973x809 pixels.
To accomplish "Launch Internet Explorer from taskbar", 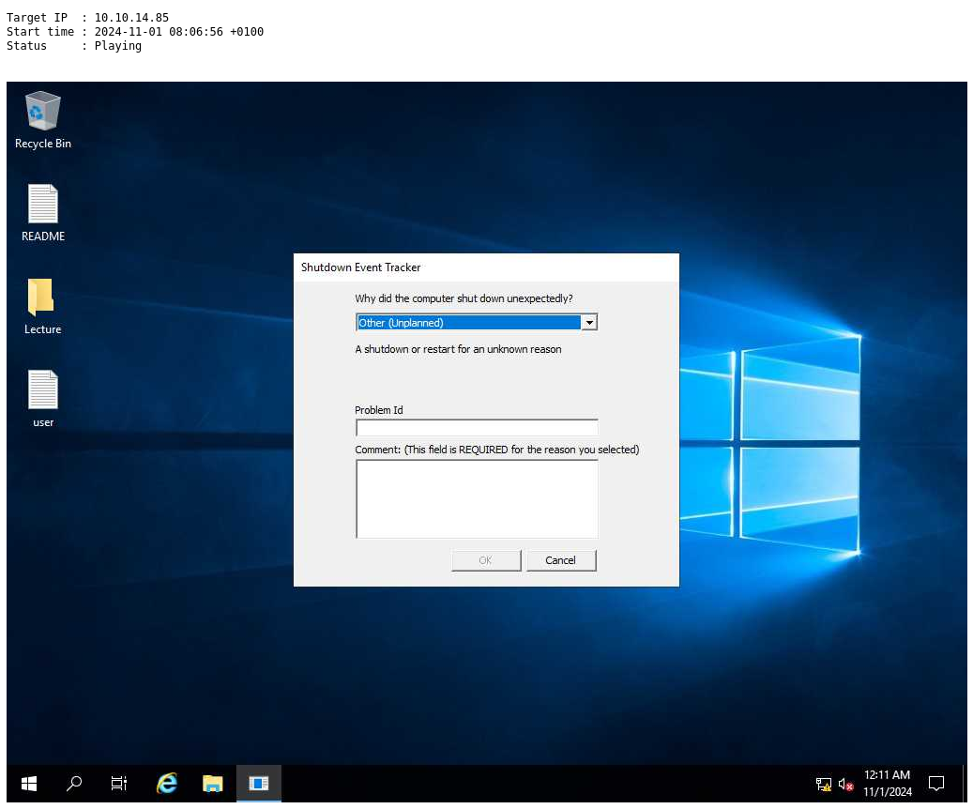I will tap(167, 784).
